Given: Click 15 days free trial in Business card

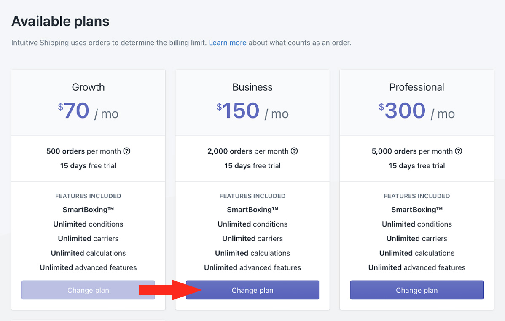Looking at the screenshot, I should tap(252, 166).
